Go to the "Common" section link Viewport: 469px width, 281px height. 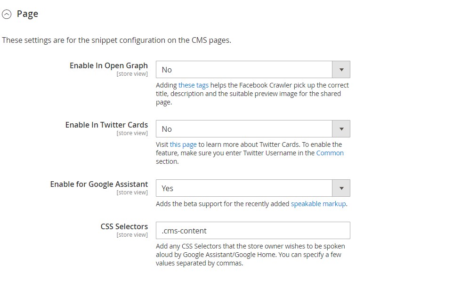330,153
